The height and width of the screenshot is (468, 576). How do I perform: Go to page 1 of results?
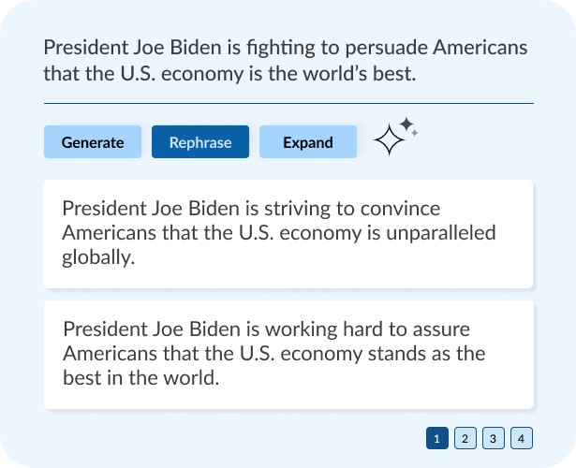point(436,437)
